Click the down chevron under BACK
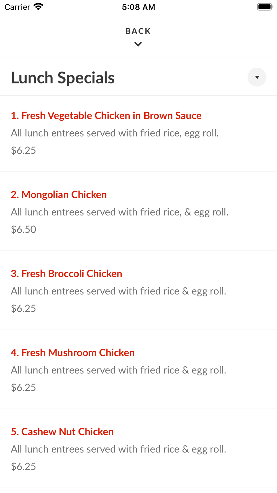Screen dimensions: 277x493 coord(138,44)
